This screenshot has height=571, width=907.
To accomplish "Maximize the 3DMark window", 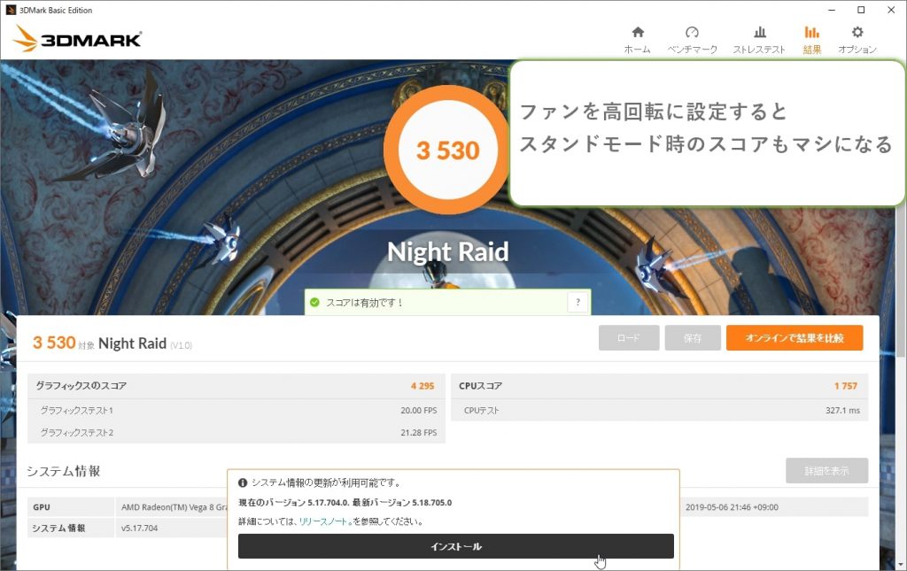I will tap(860, 10).
